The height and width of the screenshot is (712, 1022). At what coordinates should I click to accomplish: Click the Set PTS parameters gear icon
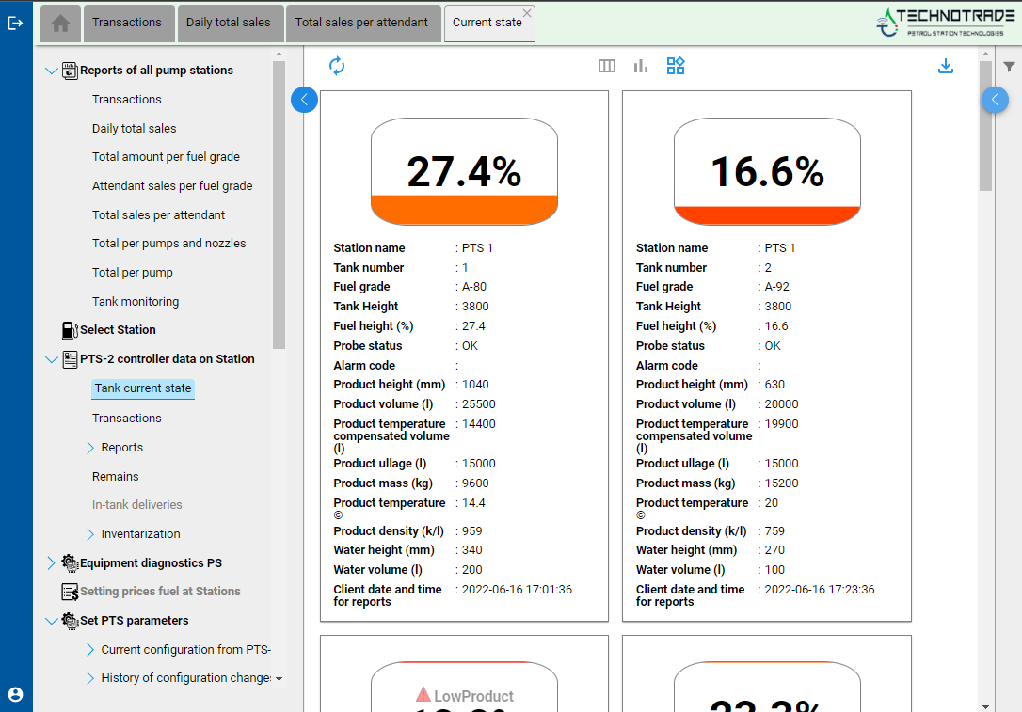click(x=70, y=621)
